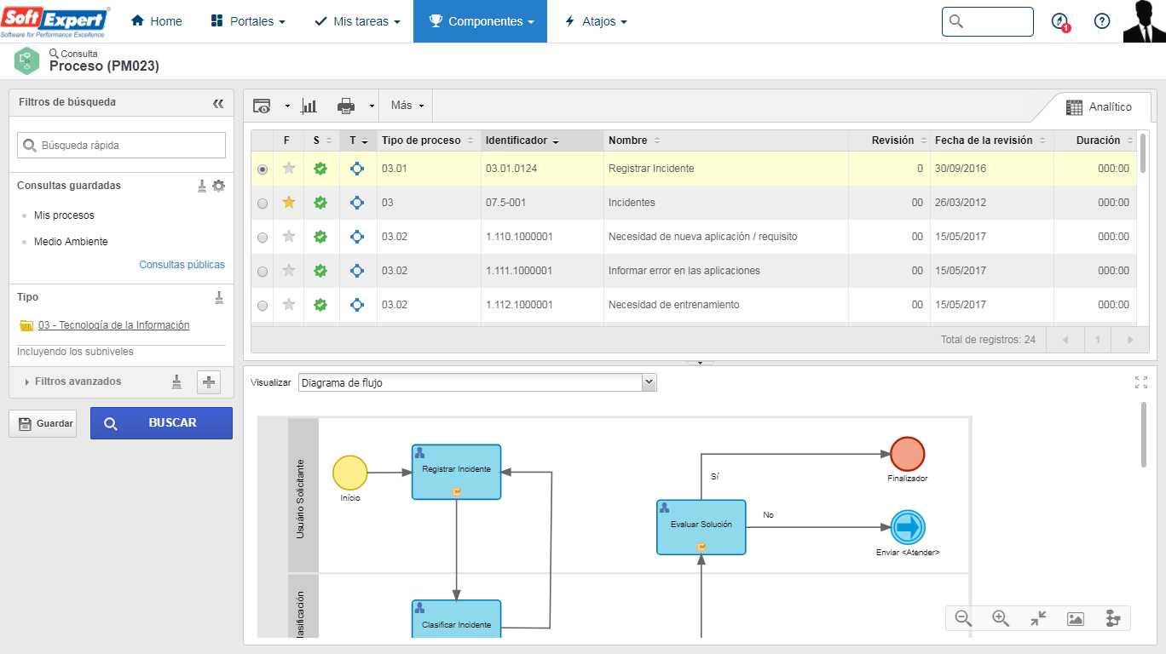This screenshot has height=654, width=1166.
Task: Click the BUSCAR button
Action: point(161,423)
